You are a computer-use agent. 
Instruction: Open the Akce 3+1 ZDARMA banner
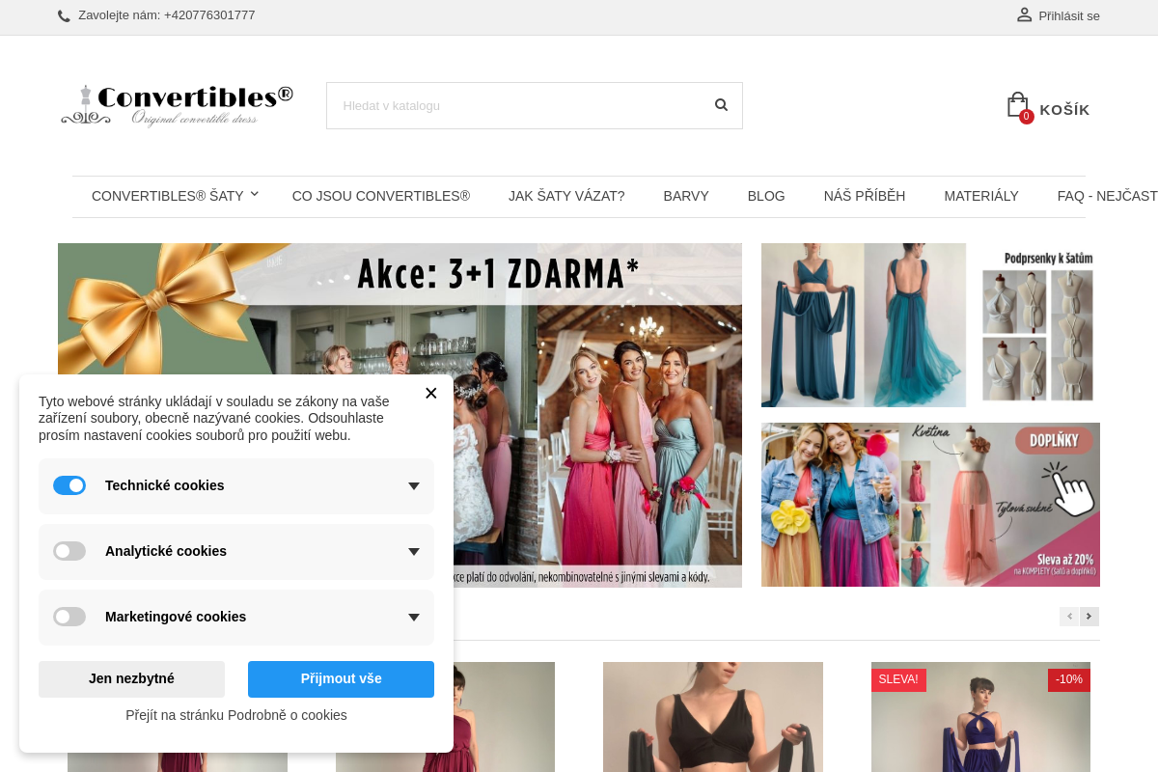point(400,415)
